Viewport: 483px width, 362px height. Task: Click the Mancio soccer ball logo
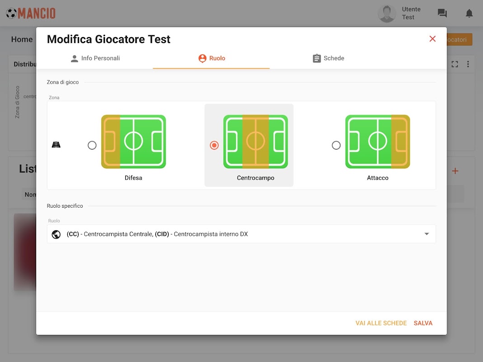coord(11,13)
